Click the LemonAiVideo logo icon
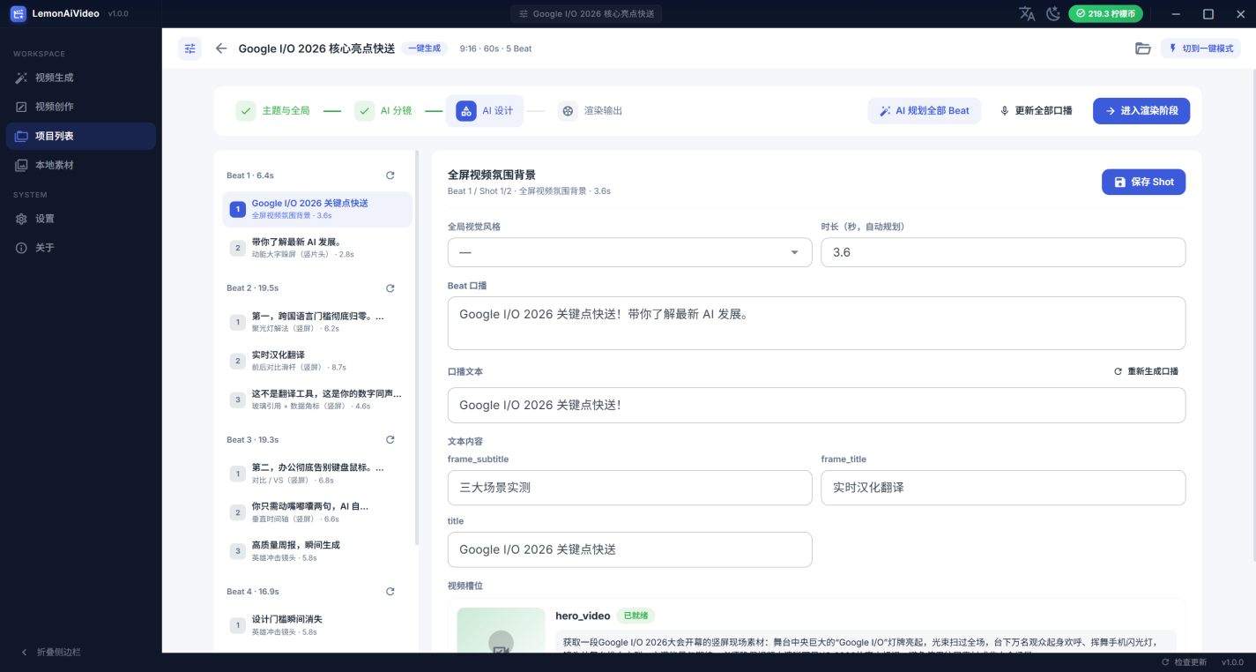The width and height of the screenshot is (1256, 672). point(18,14)
